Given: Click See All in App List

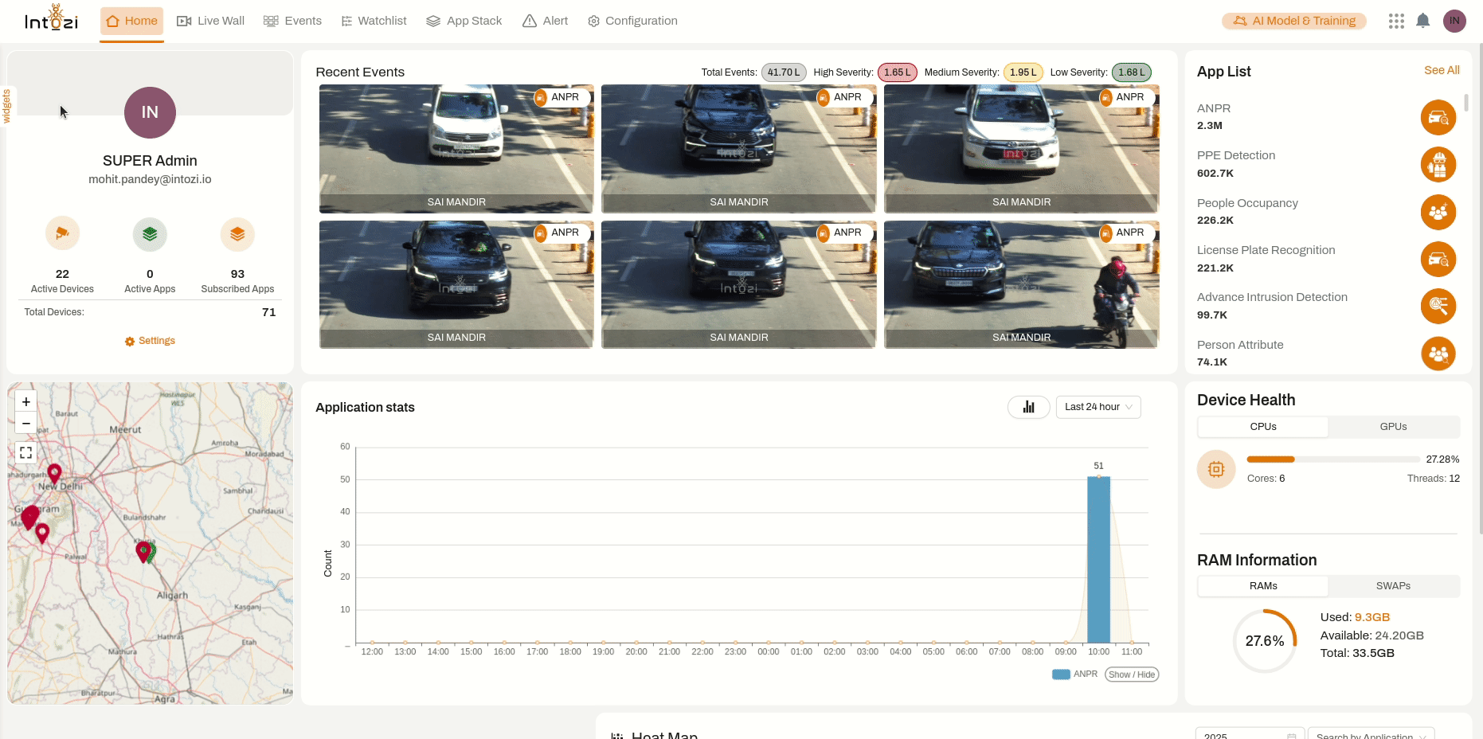Looking at the screenshot, I should coord(1441,70).
